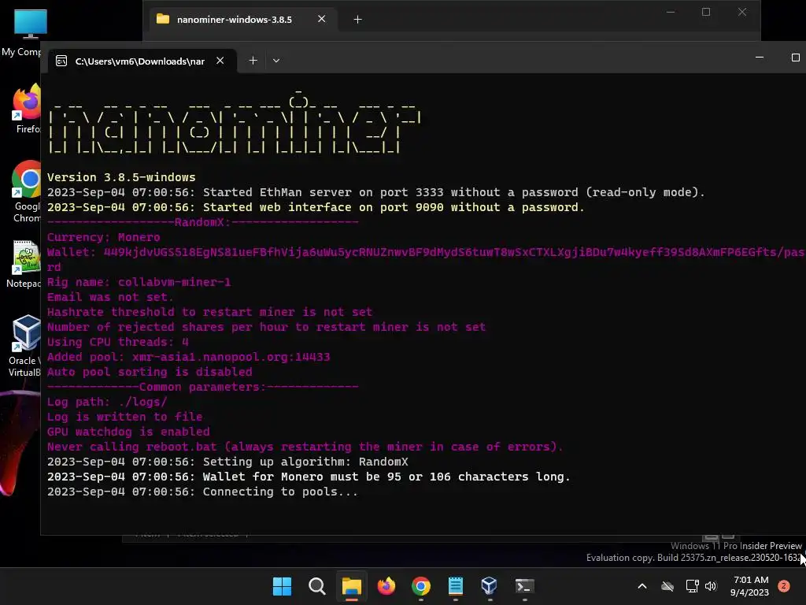Open taskbar Search

pyautogui.click(x=316, y=586)
